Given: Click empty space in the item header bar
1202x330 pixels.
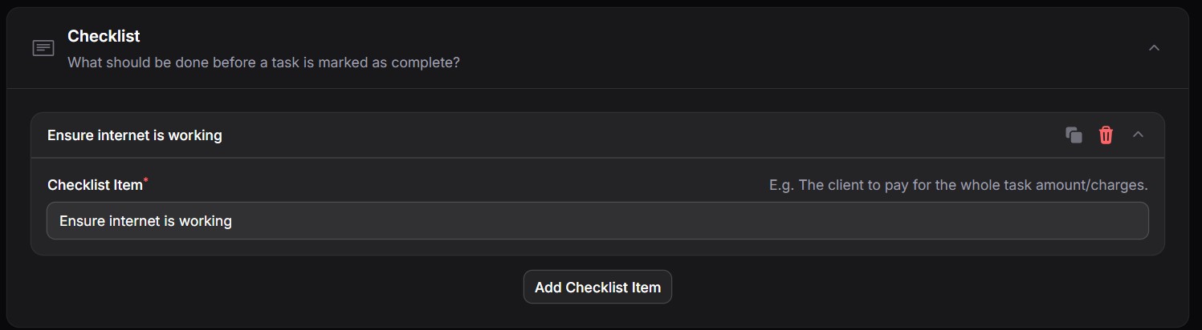Looking at the screenshot, I should tap(642, 135).
